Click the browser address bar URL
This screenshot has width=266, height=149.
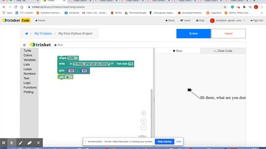58,7
